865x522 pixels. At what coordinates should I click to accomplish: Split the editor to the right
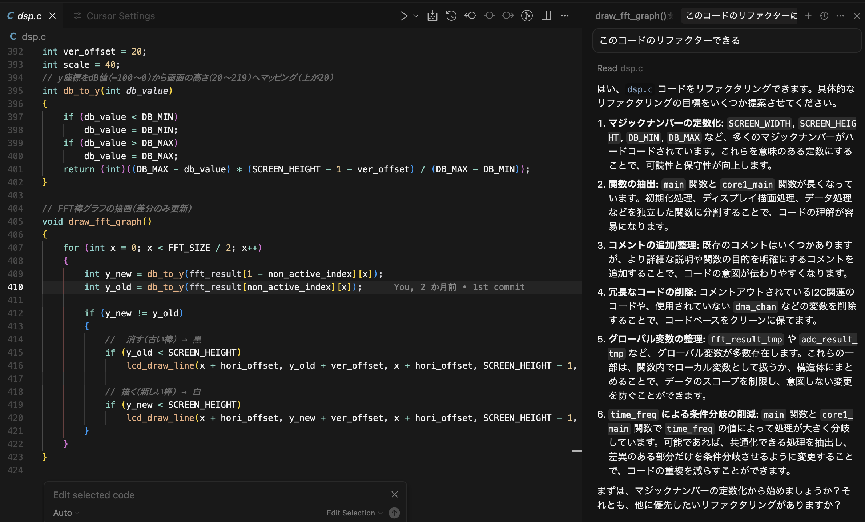pyautogui.click(x=546, y=16)
